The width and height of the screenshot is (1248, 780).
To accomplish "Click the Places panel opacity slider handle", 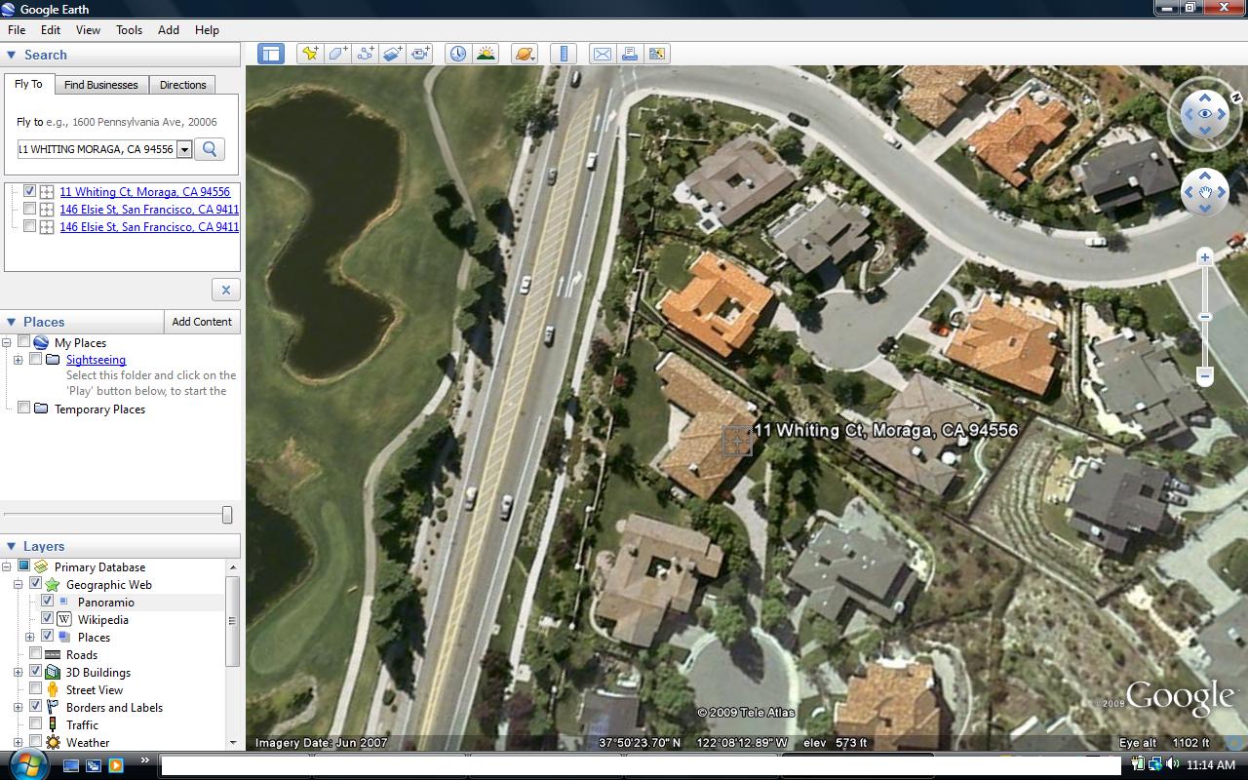I will (x=227, y=515).
